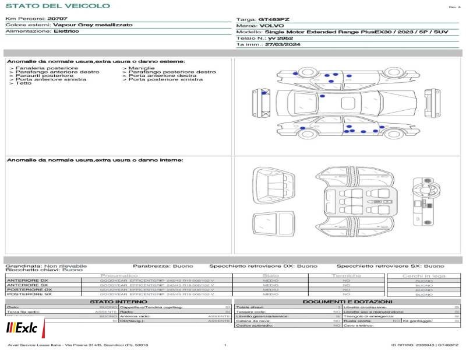466x350 pixels.
Task: Click the 'Pneumatico' column header
Action: [x=119, y=276]
